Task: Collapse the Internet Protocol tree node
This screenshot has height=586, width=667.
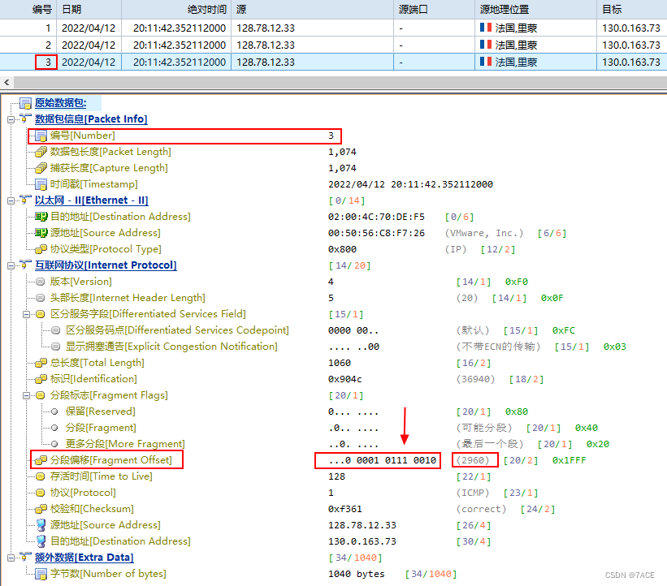Action: 11,266
